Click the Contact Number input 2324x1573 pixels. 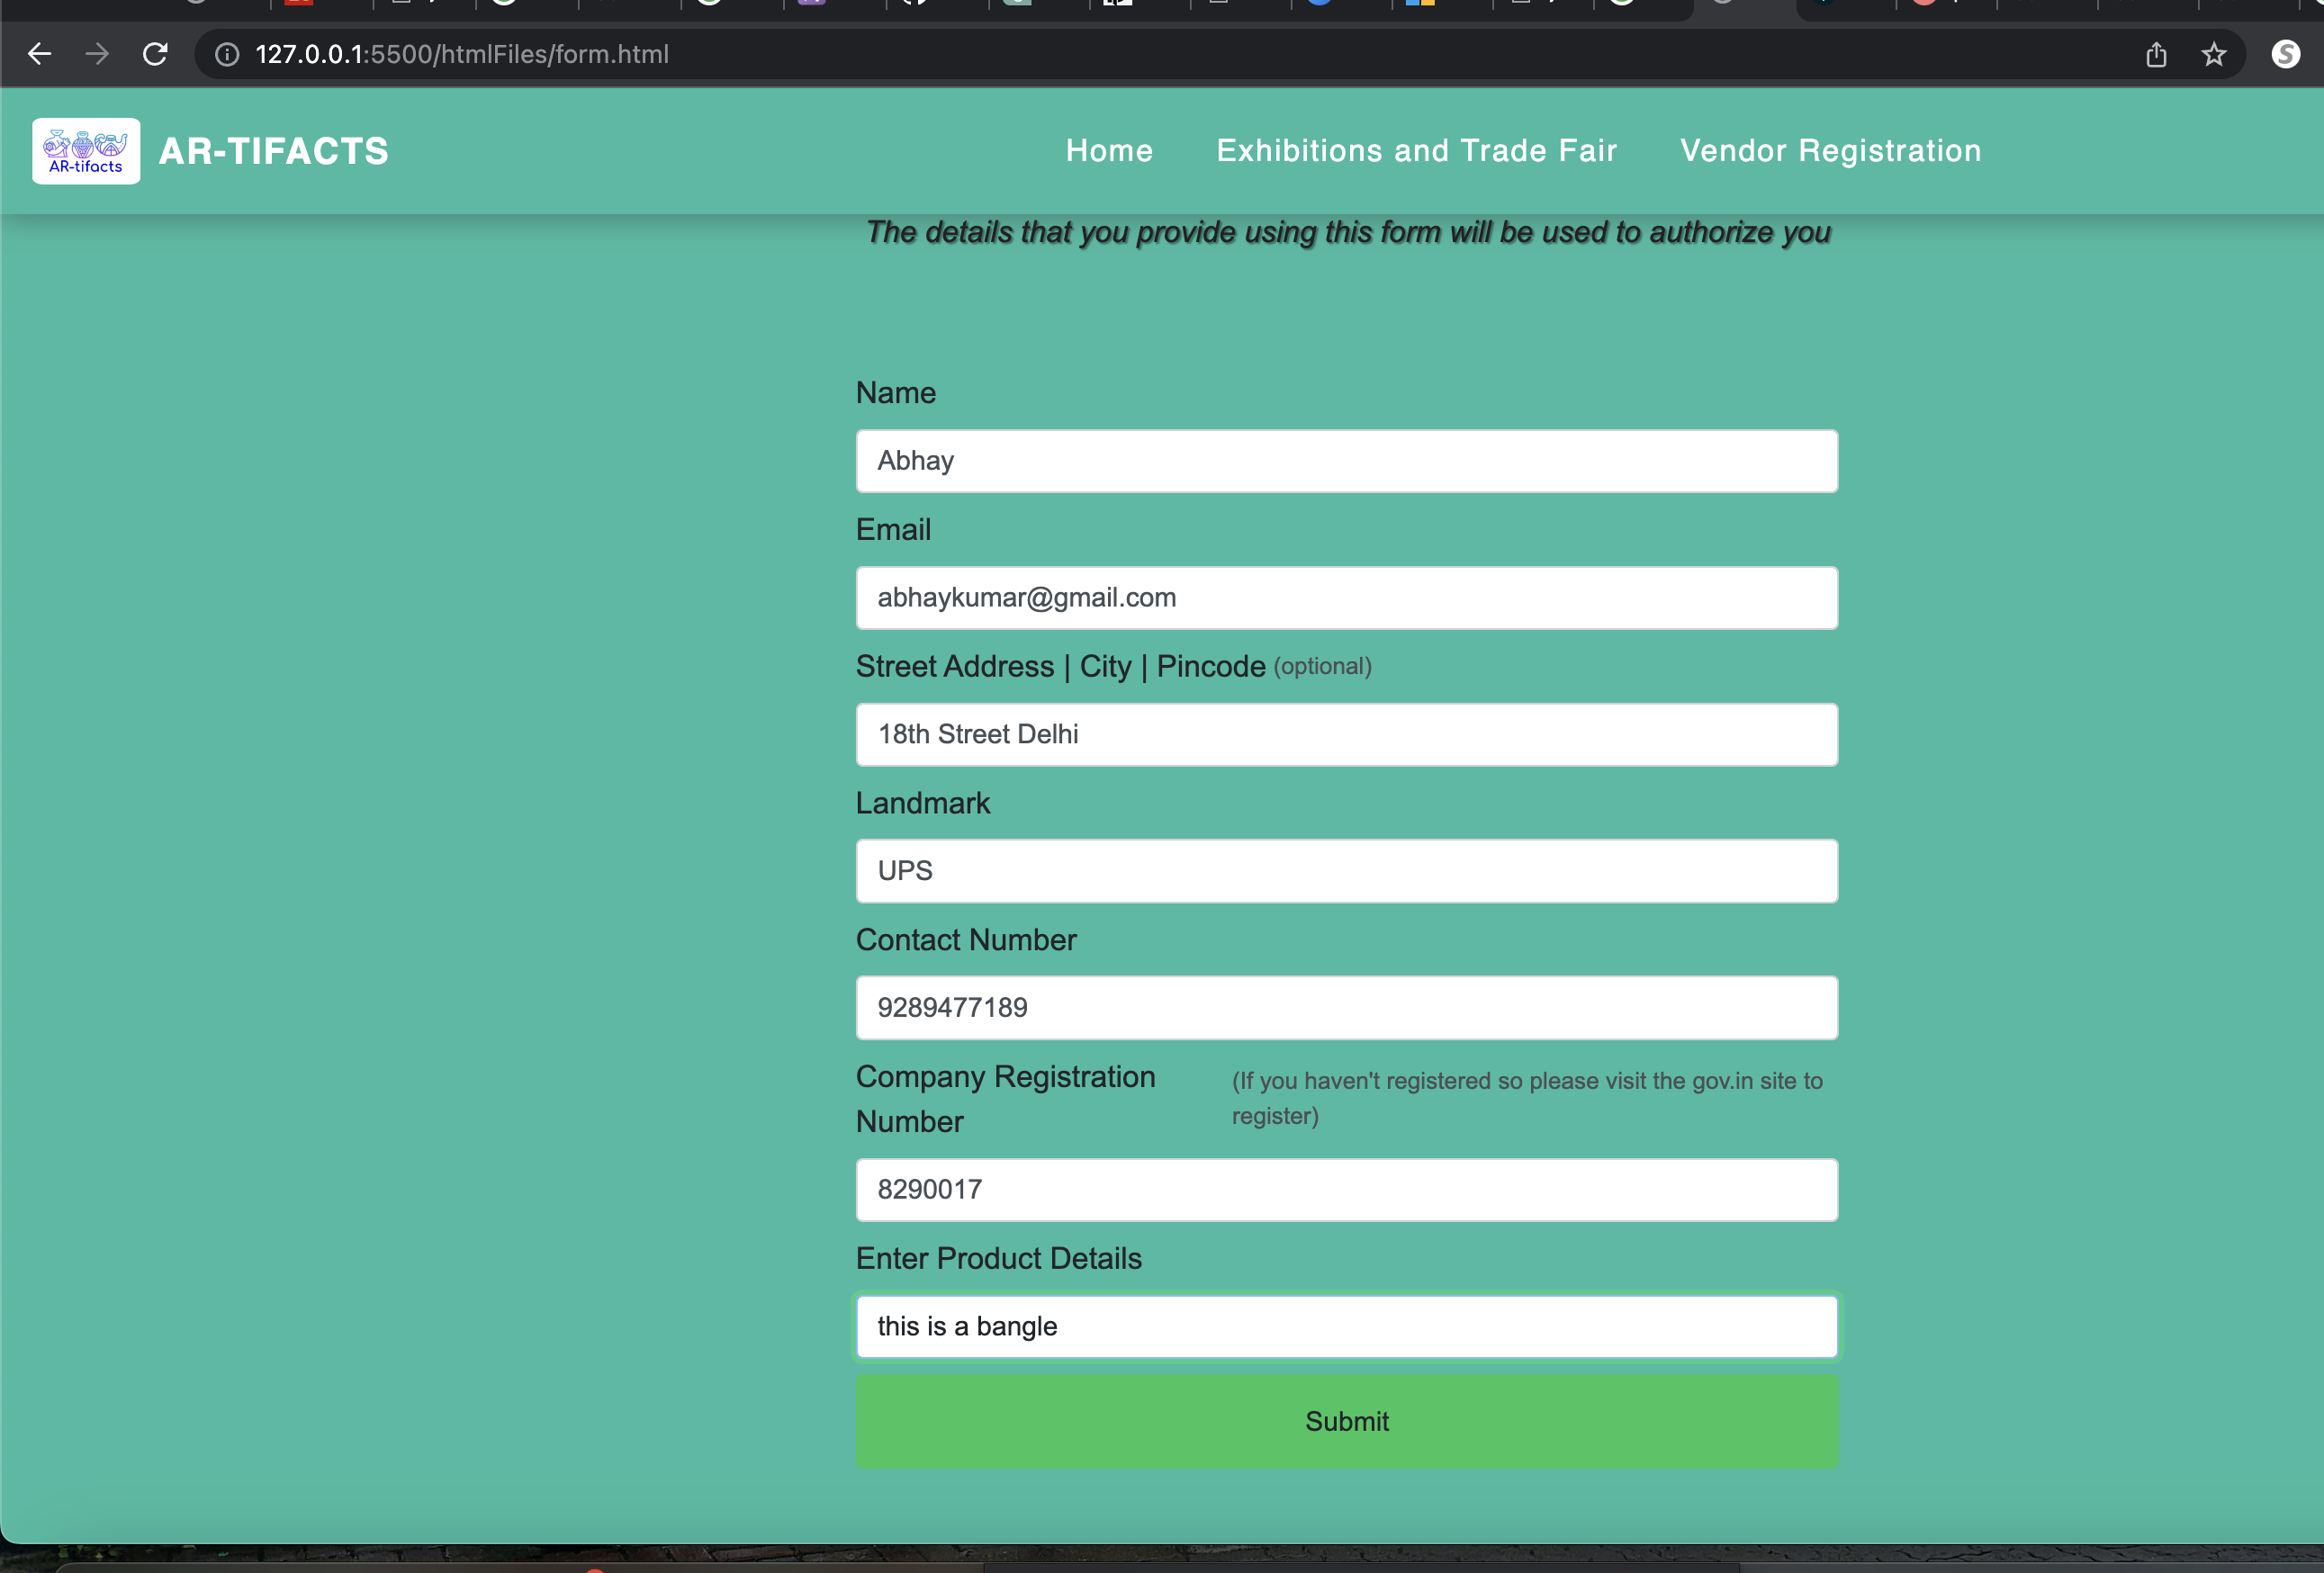coord(1346,1008)
